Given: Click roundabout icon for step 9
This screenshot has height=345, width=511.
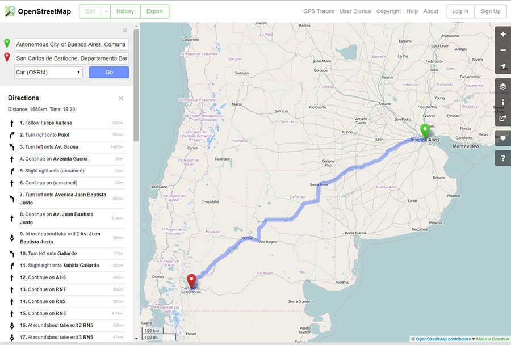Looking at the screenshot, I should (12, 238).
